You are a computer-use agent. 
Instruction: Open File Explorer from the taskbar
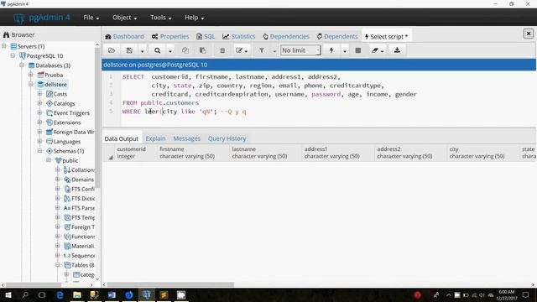77,294
